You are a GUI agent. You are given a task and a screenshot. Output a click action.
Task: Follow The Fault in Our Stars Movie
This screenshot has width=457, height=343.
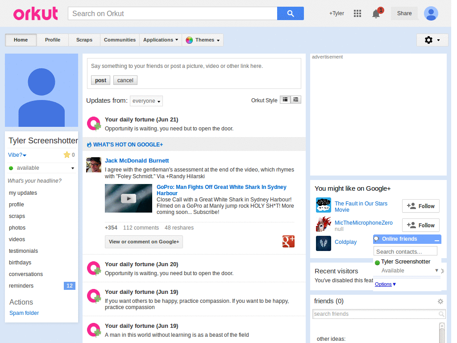pos(420,206)
